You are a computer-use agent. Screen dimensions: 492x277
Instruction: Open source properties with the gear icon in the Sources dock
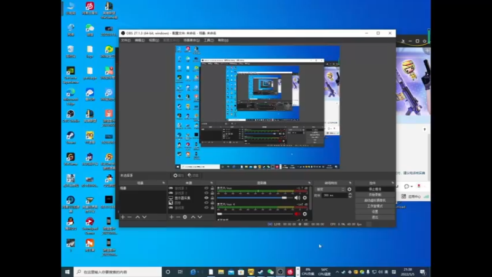tap(185, 217)
